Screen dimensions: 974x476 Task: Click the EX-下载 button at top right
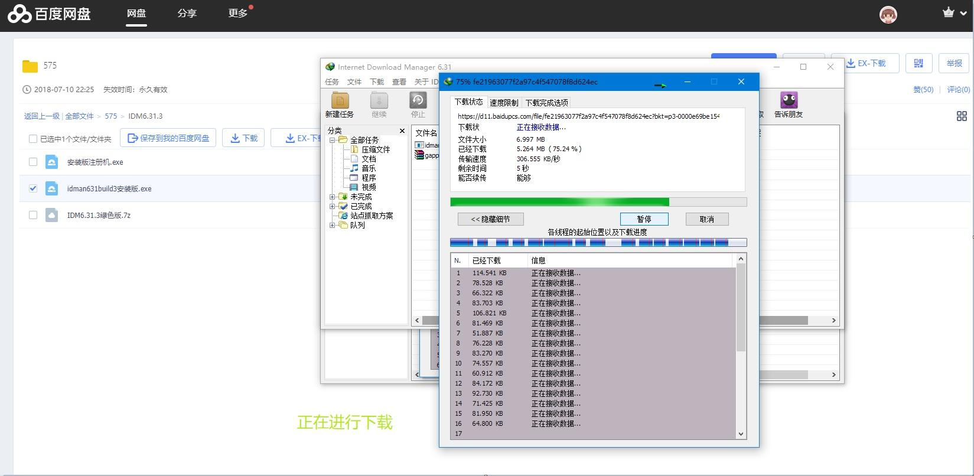pos(865,63)
